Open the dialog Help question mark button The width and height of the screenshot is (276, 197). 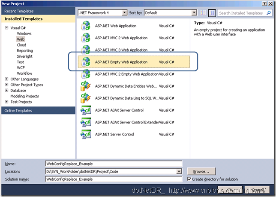pos(264,4)
